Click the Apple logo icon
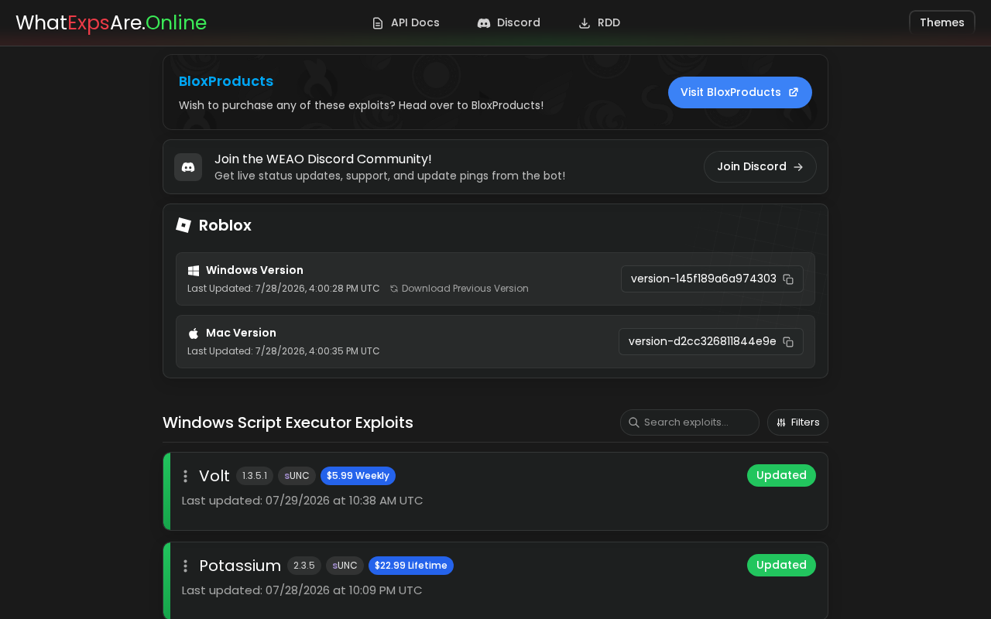Screen dimensions: 991x619 [194, 333]
